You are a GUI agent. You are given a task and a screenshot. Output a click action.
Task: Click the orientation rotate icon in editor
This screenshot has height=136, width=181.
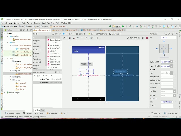(x=71, y=34)
